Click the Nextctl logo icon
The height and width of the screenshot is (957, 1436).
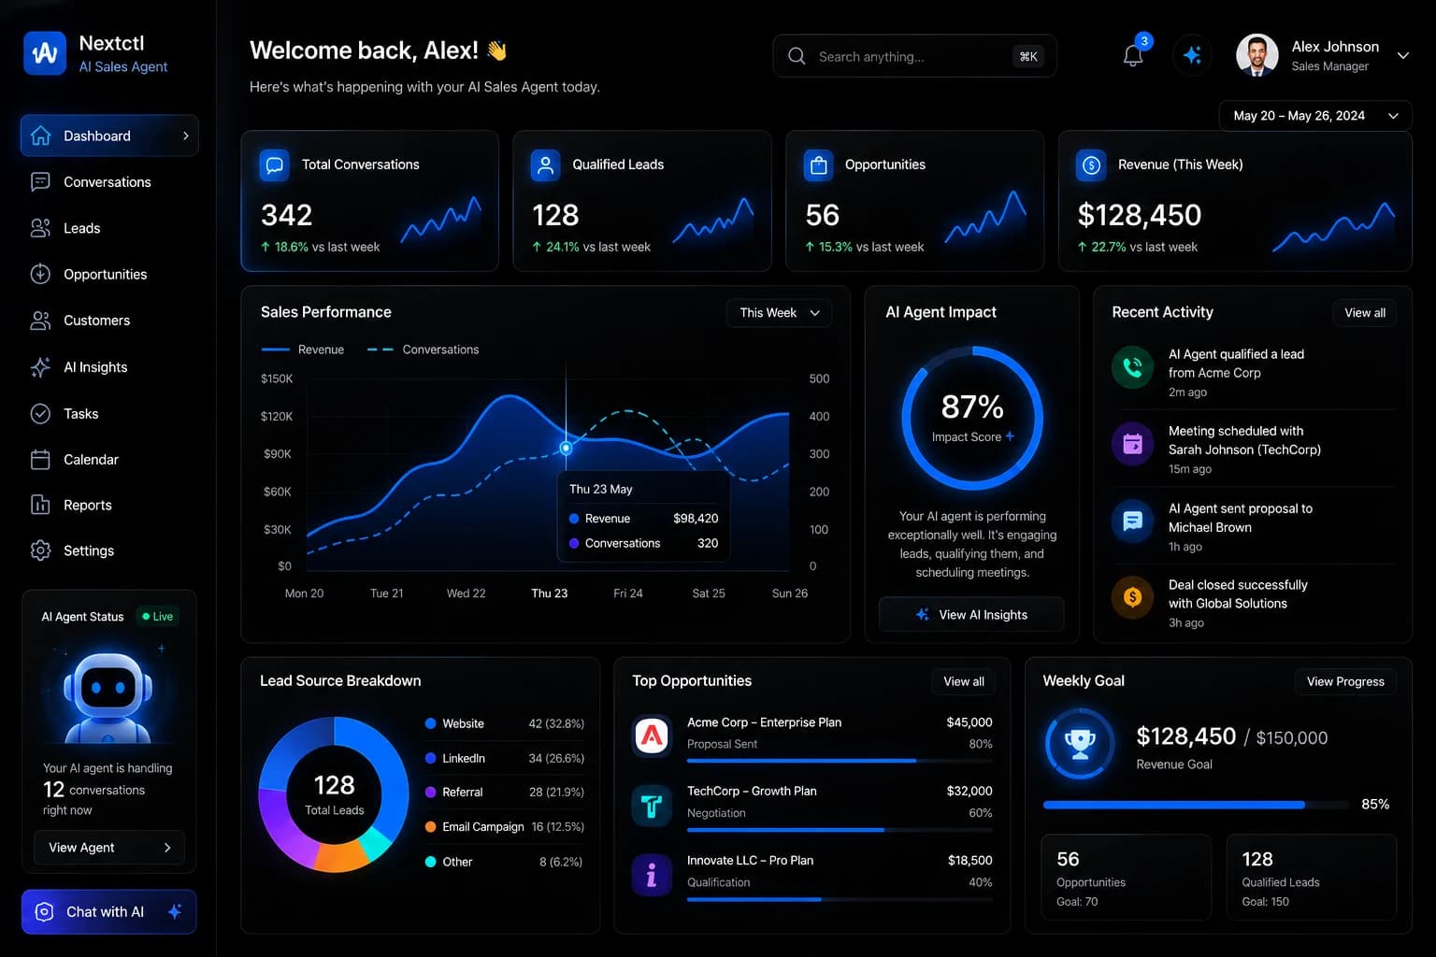pyautogui.click(x=45, y=53)
